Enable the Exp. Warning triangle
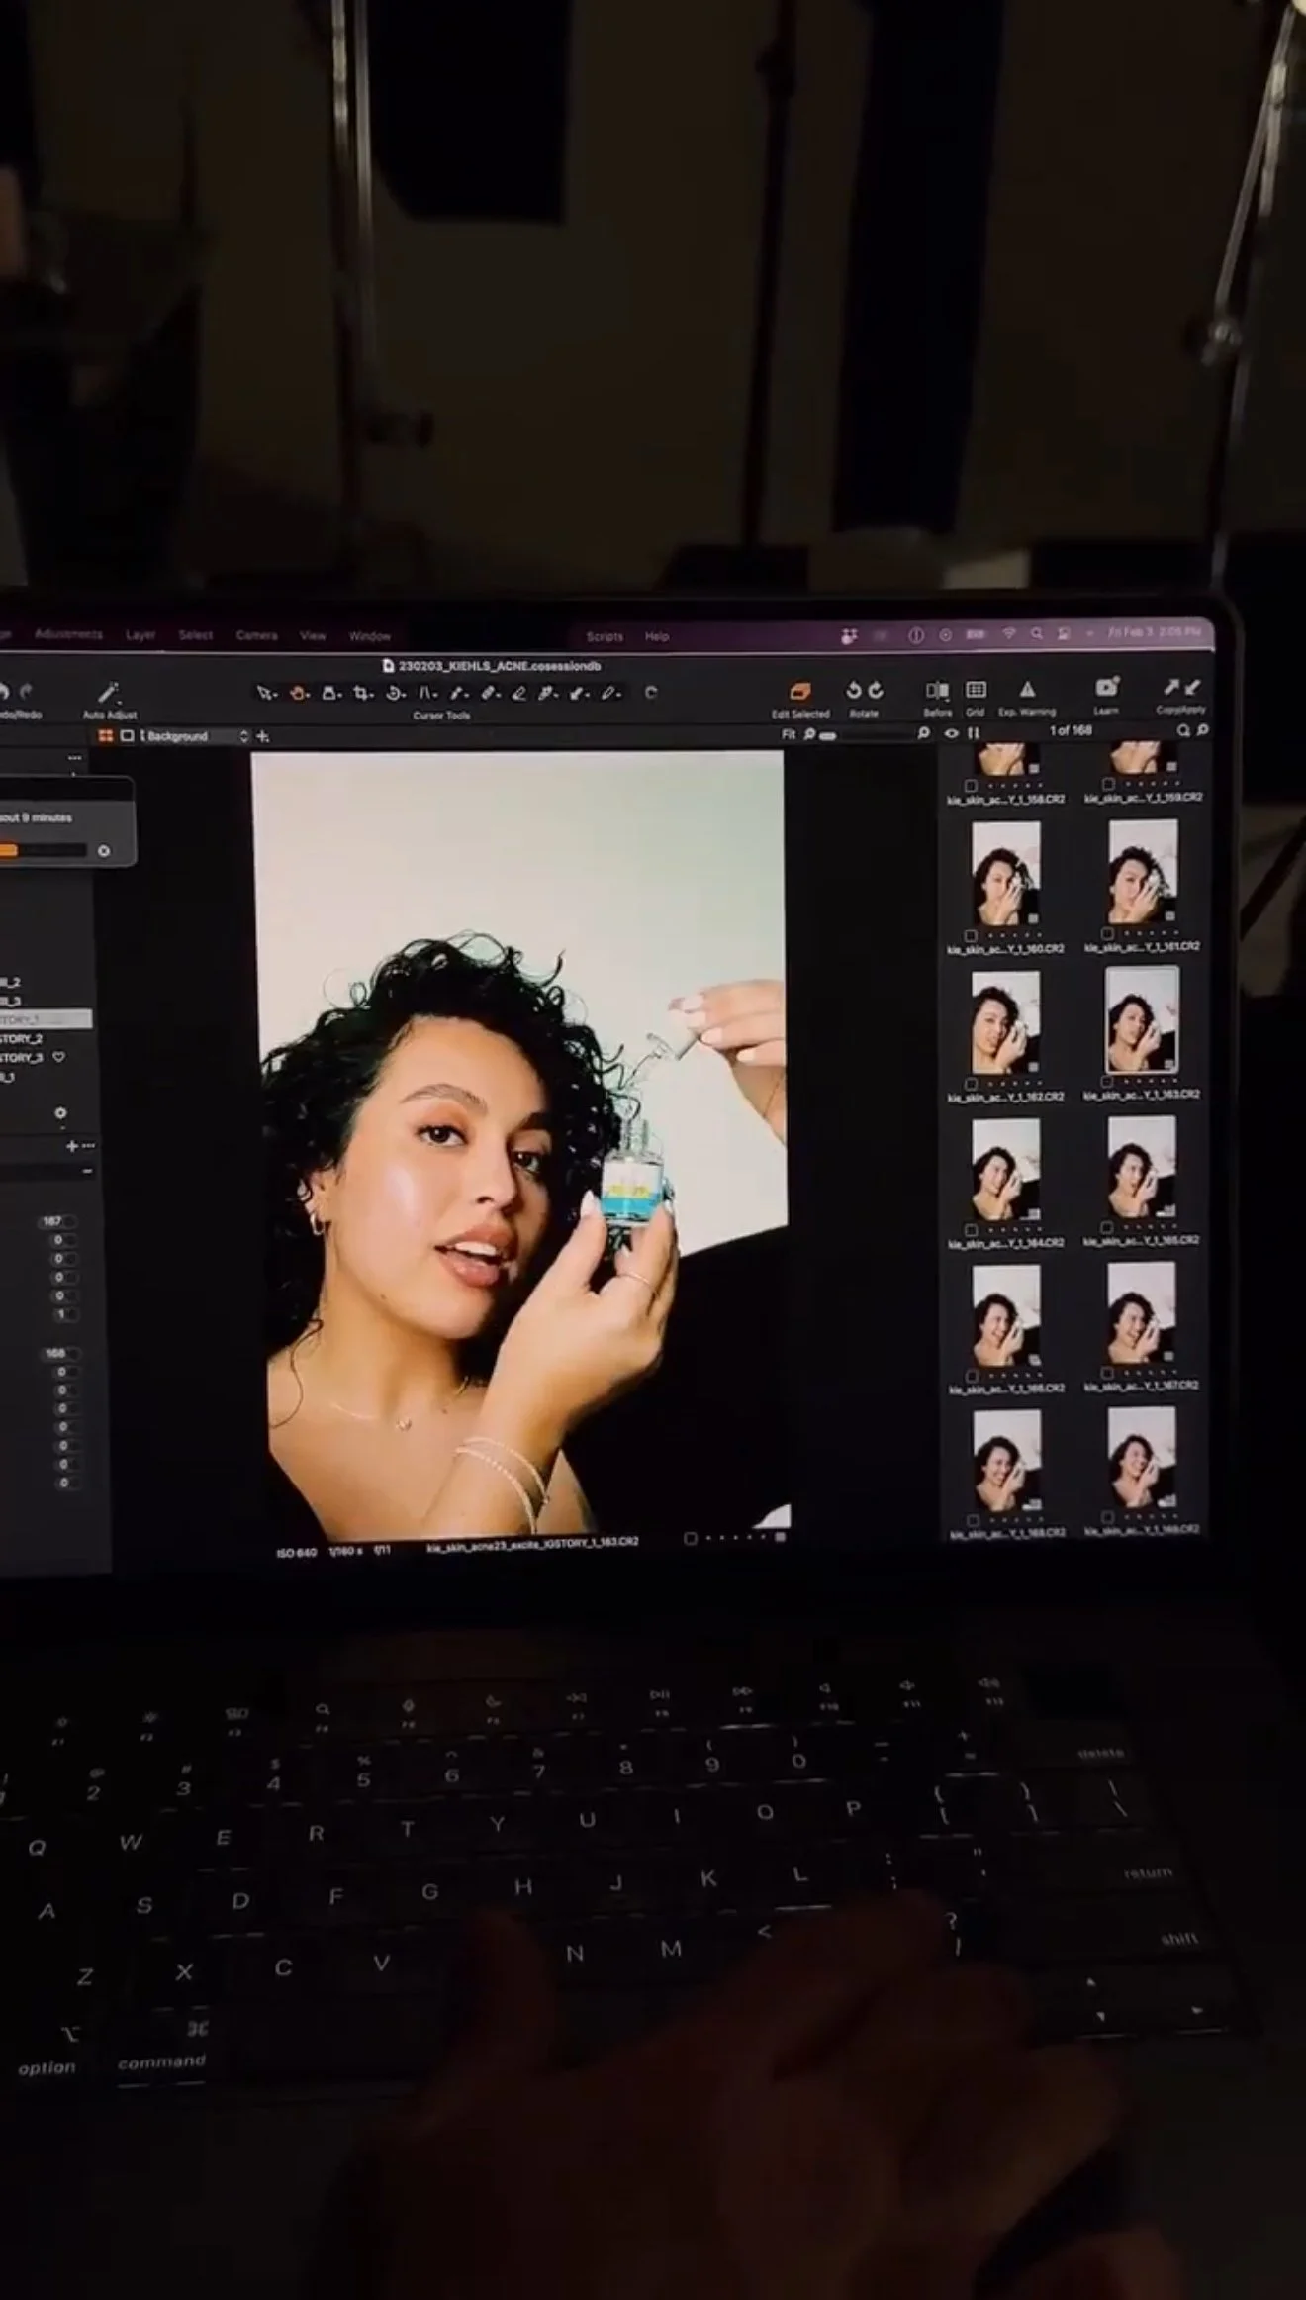The image size is (1306, 2300). coord(1027,689)
